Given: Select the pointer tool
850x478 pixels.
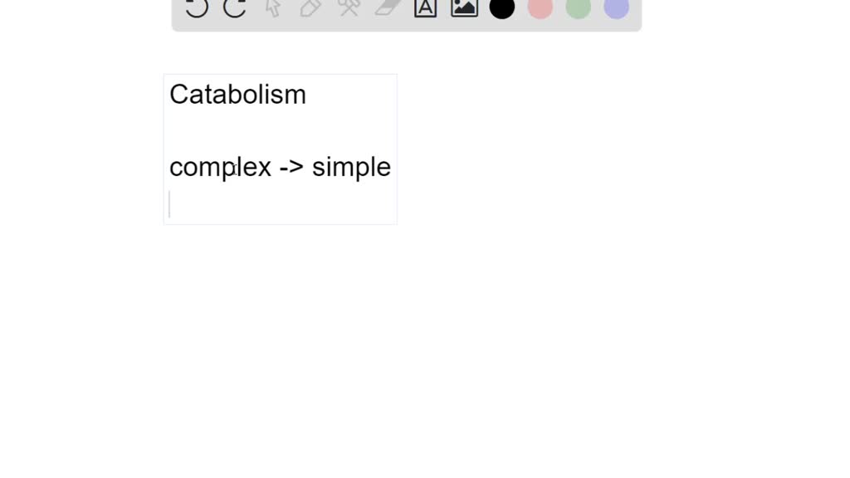Looking at the screenshot, I should click(x=272, y=8).
